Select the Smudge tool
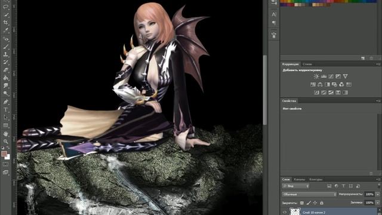Screen dimensions: 382x215 5,86
